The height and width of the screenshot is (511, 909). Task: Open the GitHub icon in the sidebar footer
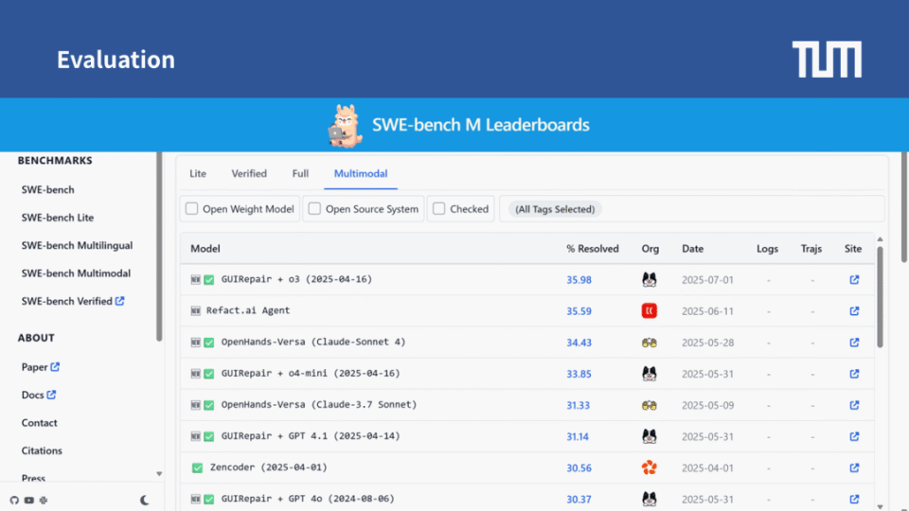[x=14, y=500]
